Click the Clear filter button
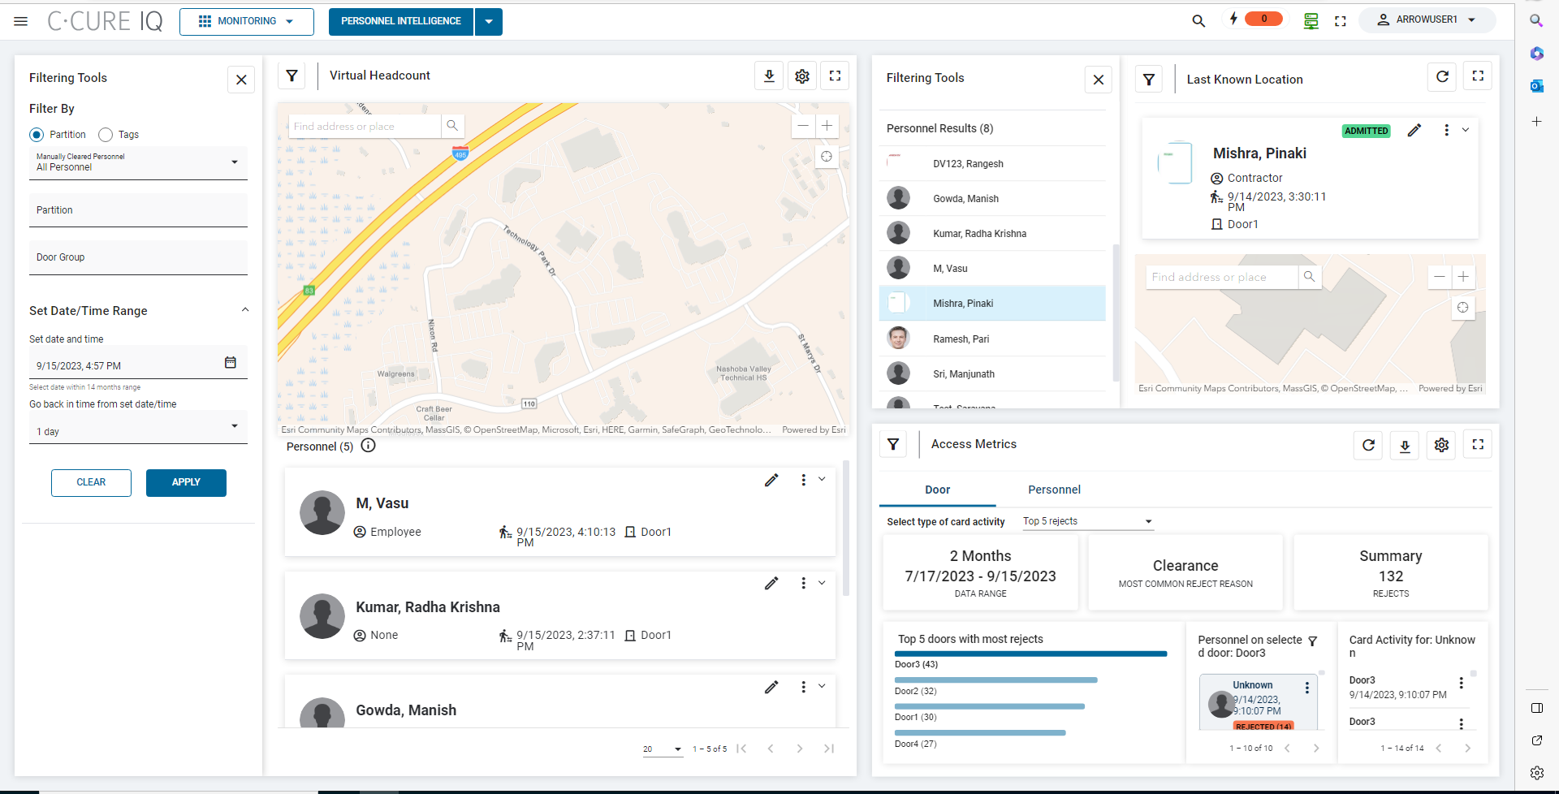 (x=91, y=482)
